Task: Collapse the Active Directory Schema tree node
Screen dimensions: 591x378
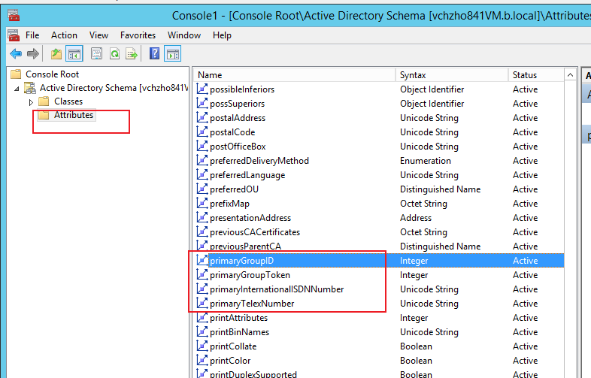Action: tap(17, 89)
